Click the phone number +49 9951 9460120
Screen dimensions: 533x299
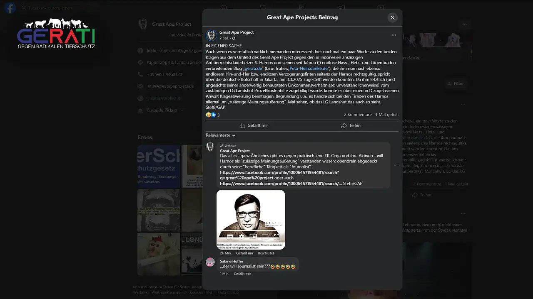coord(164,74)
